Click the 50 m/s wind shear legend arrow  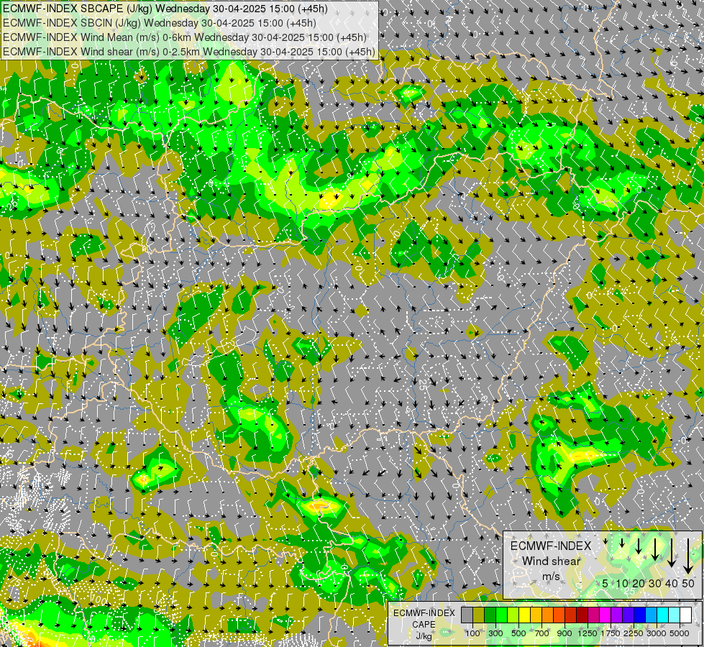(688, 556)
